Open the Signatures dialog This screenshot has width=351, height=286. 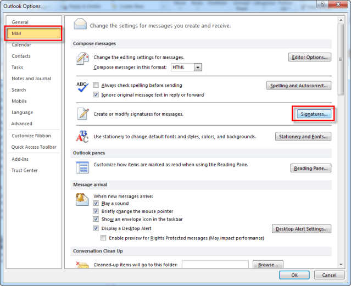(x=313, y=114)
